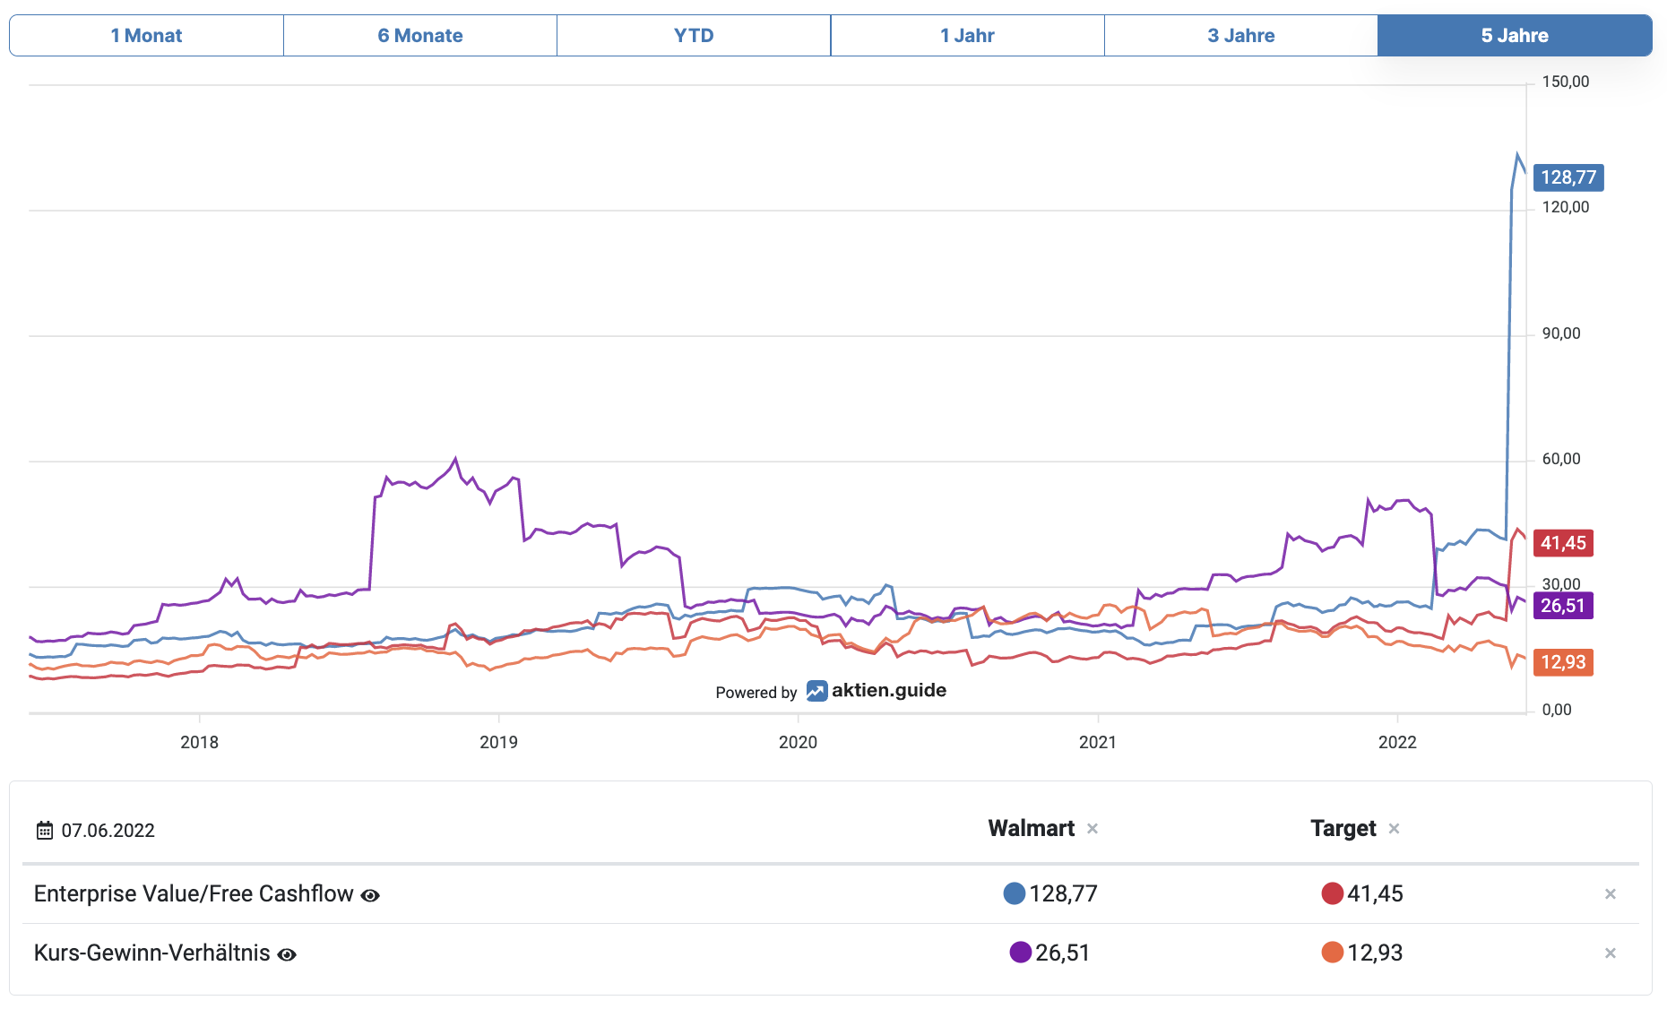Click Enterprise Value/Free Cashflow row label
Image resolution: width=1667 pixels, height=1009 pixels.
[194, 893]
